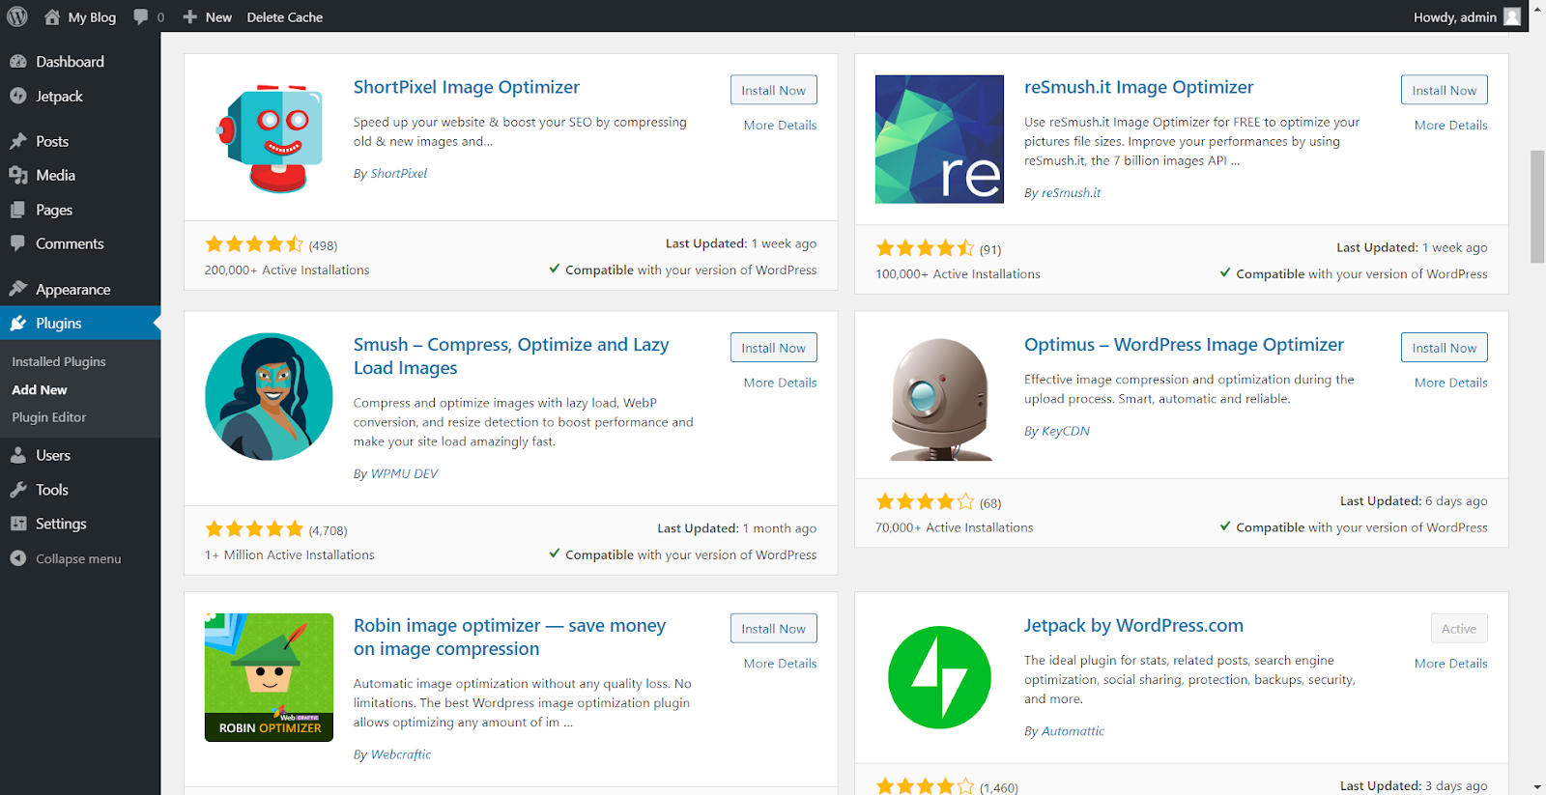The image size is (1546, 795).
Task: Open ShortPixel Image Optimizer title link
Action: 467,87
